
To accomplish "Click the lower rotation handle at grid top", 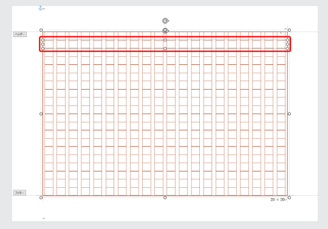I will (x=165, y=31).
